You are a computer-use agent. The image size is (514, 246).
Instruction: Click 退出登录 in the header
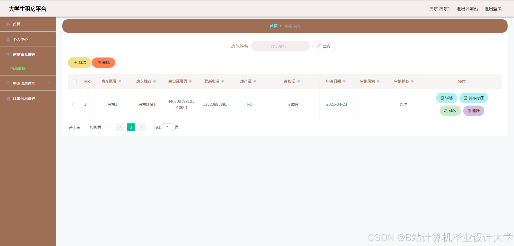point(493,9)
